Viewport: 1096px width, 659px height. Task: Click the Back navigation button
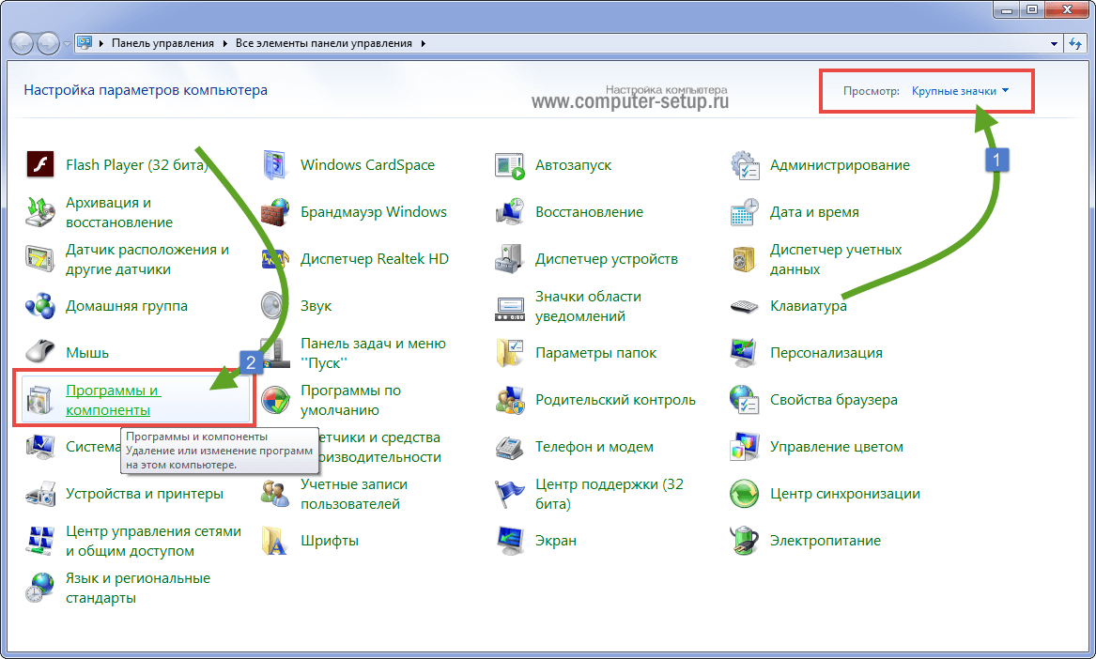click(22, 43)
